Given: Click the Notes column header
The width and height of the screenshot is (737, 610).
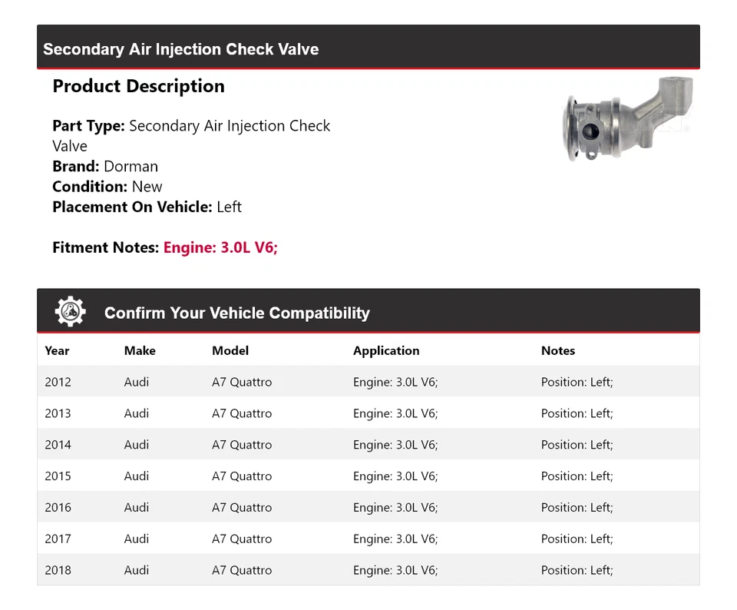Looking at the screenshot, I should coord(558,350).
